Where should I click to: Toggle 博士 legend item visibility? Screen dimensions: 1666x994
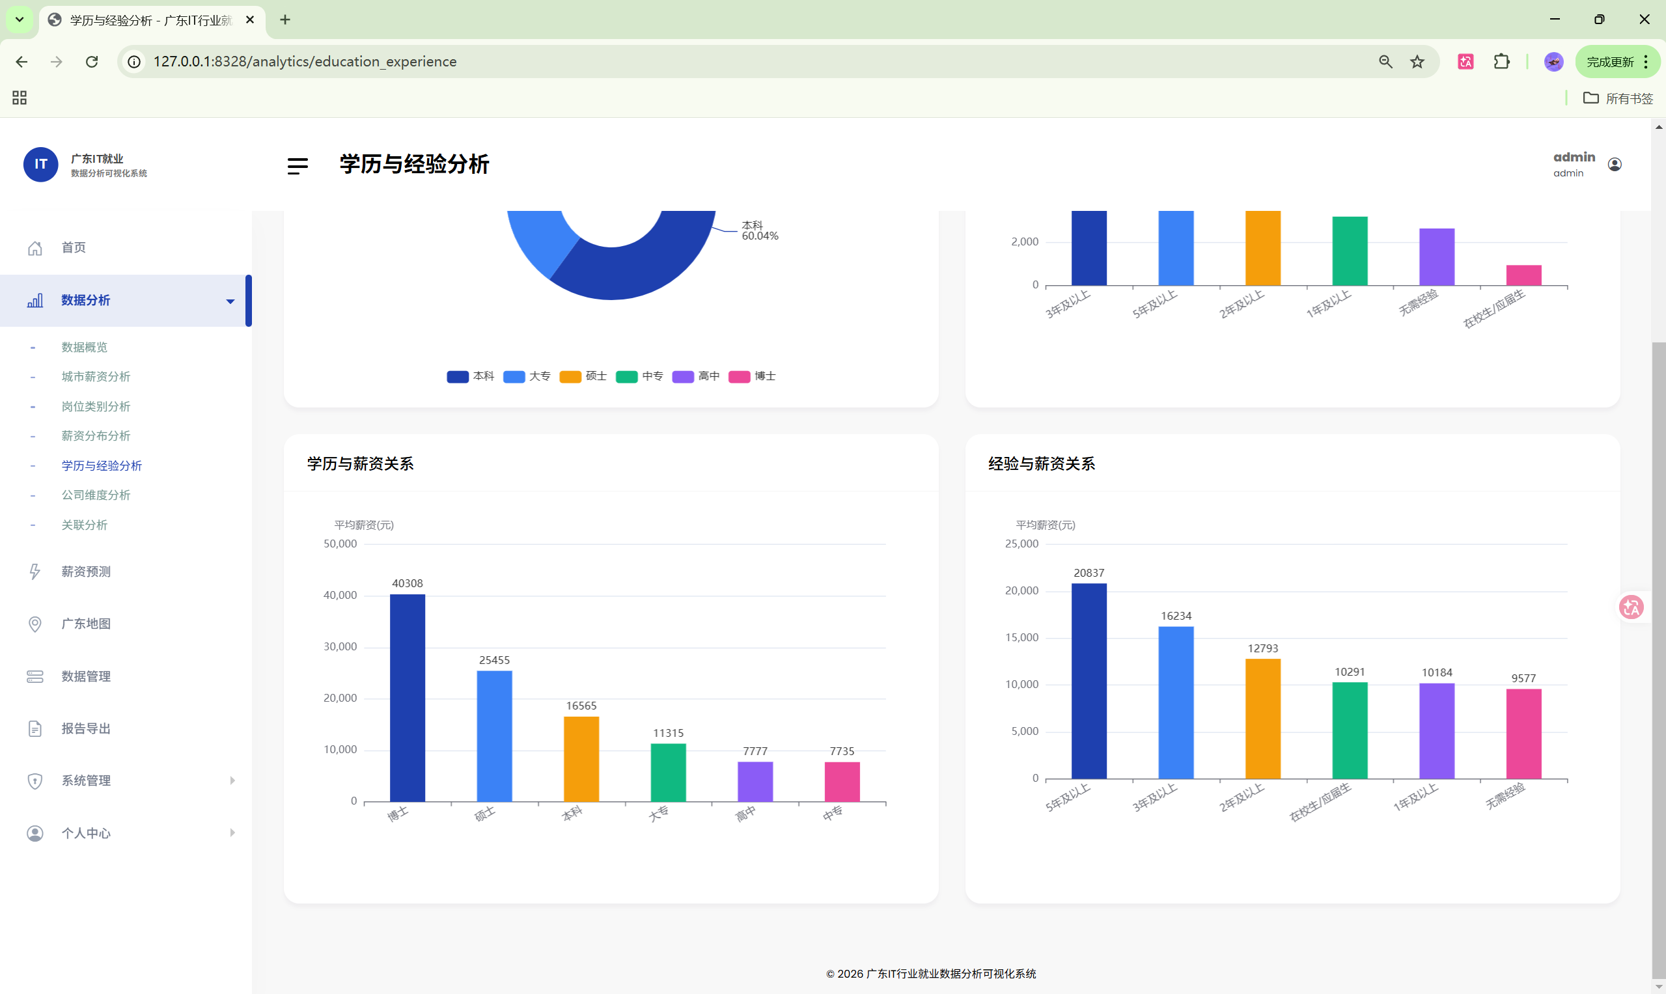(x=751, y=376)
